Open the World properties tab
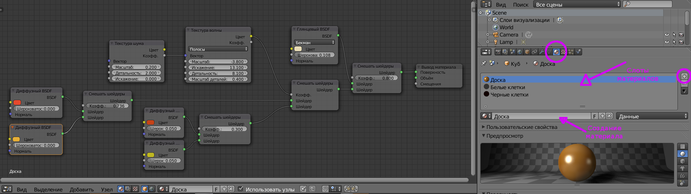 click(520, 52)
